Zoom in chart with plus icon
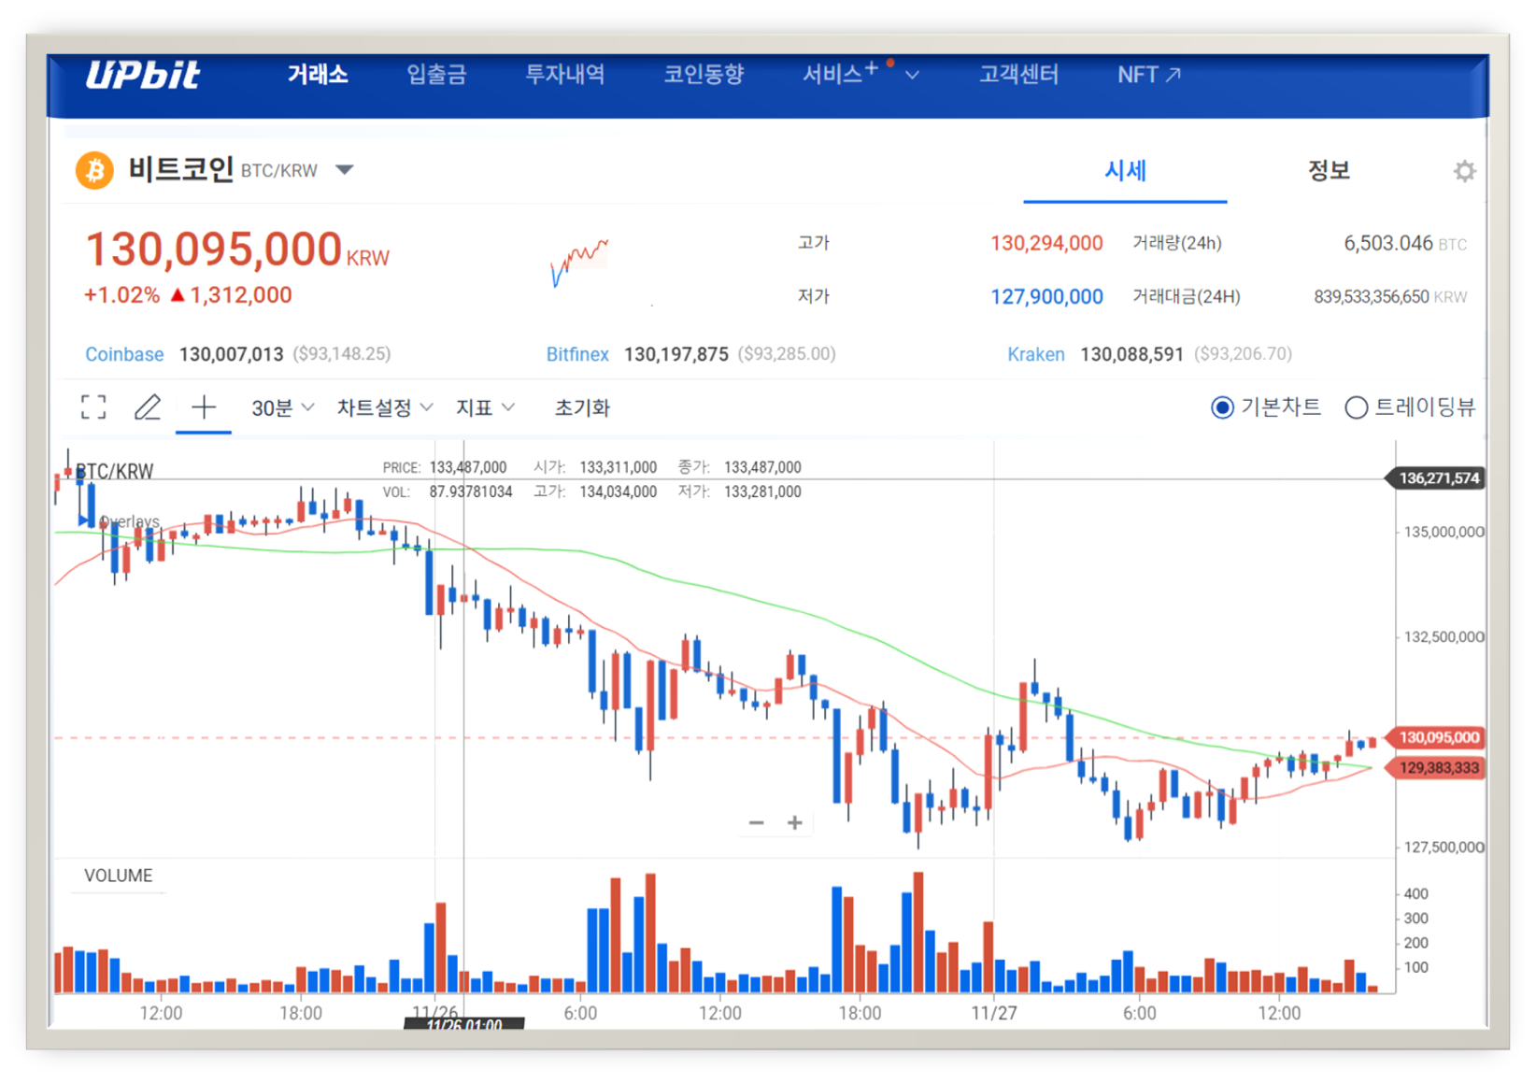Image resolution: width=1536 pixels, height=1083 pixels. tap(795, 823)
